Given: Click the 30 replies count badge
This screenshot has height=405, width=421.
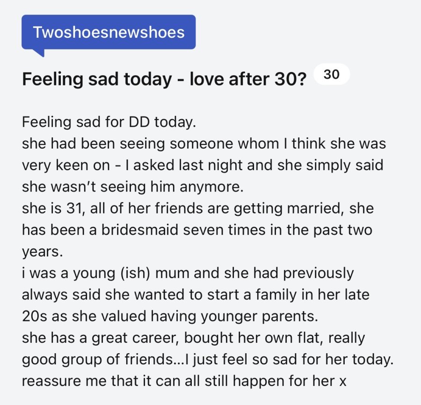Looking at the screenshot, I should [x=332, y=74].
